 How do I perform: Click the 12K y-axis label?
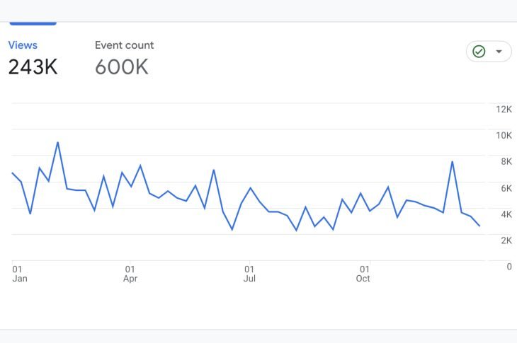pos(504,109)
